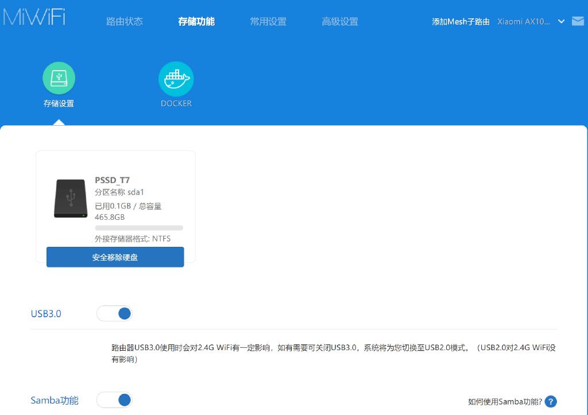Click the MiWiFi logo
This screenshot has height=415, width=588.
click(34, 17)
